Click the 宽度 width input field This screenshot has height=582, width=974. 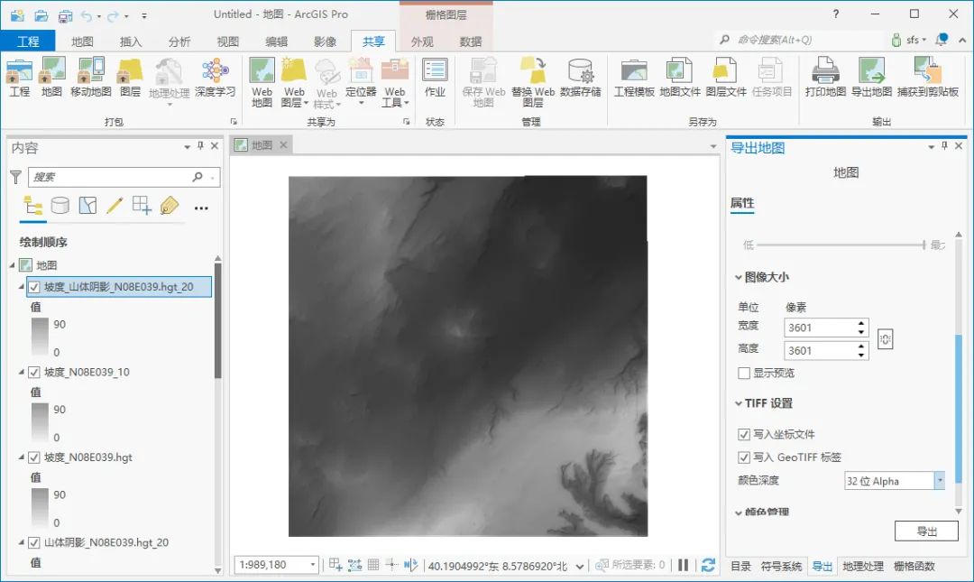820,328
